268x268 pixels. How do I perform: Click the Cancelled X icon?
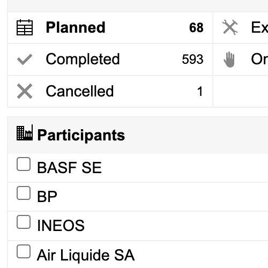pos(25,91)
